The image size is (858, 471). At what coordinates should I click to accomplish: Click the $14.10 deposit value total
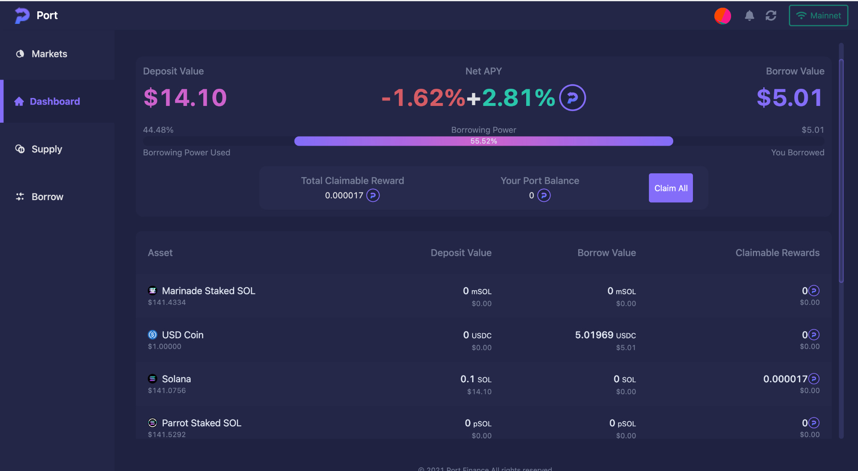pos(185,98)
